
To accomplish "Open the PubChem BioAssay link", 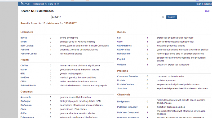I will 127,107.
